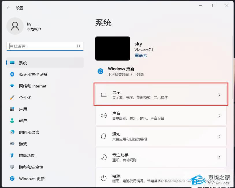Open 帐户 settings via the person icon
The width and height of the screenshot is (235, 188).
click(12, 121)
